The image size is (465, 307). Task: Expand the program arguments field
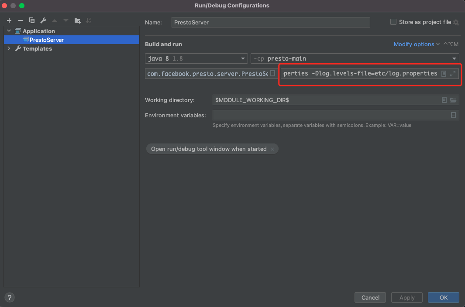(x=453, y=74)
